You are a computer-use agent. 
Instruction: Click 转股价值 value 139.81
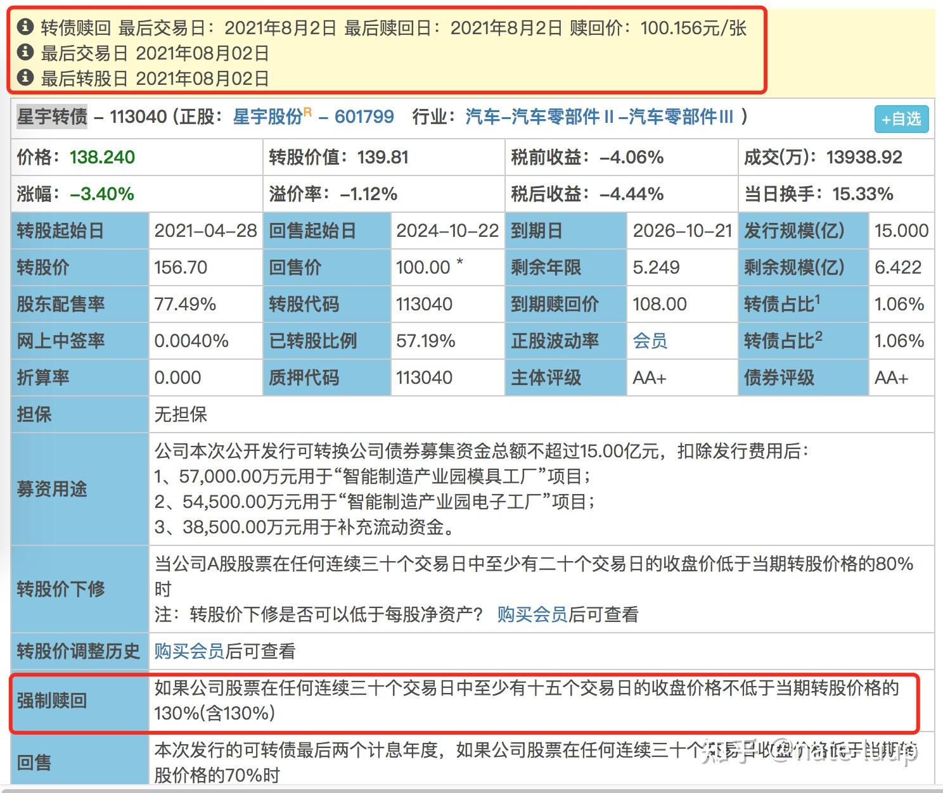point(383,157)
